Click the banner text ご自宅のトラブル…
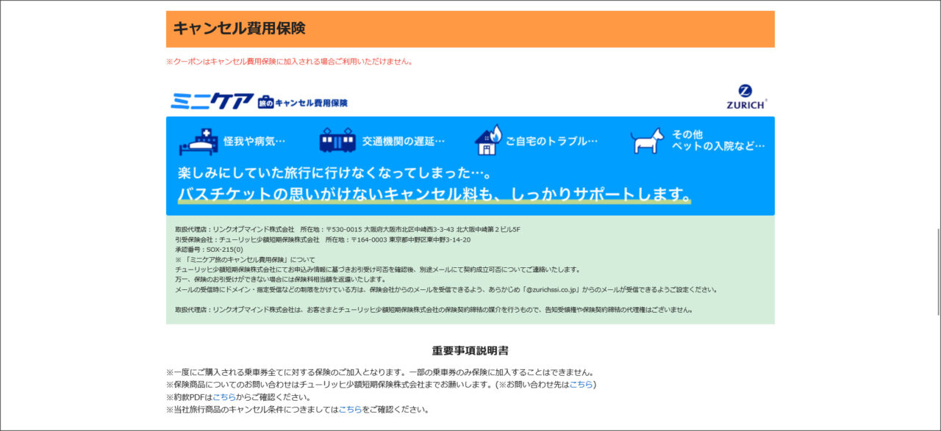The image size is (941, 431). point(551,141)
